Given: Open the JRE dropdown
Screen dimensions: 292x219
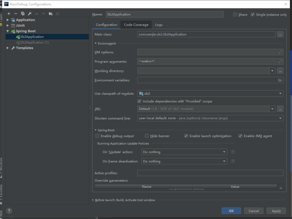Looking at the screenshot, I should [x=272, y=109].
